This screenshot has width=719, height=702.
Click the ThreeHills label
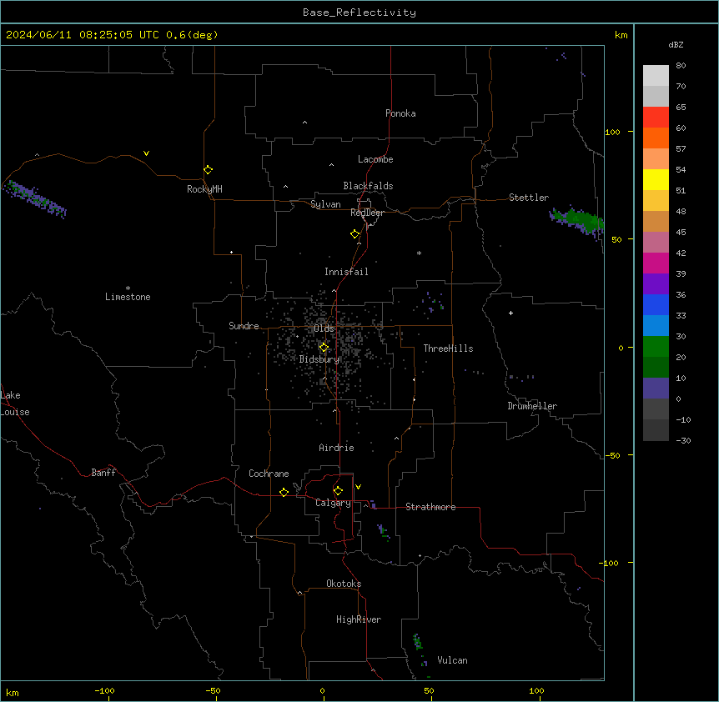click(x=448, y=348)
